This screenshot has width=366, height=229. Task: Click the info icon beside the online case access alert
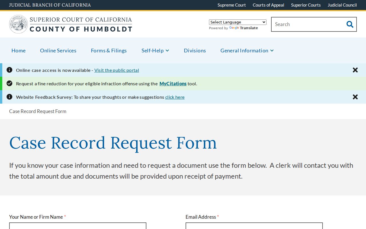pyautogui.click(x=9, y=70)
